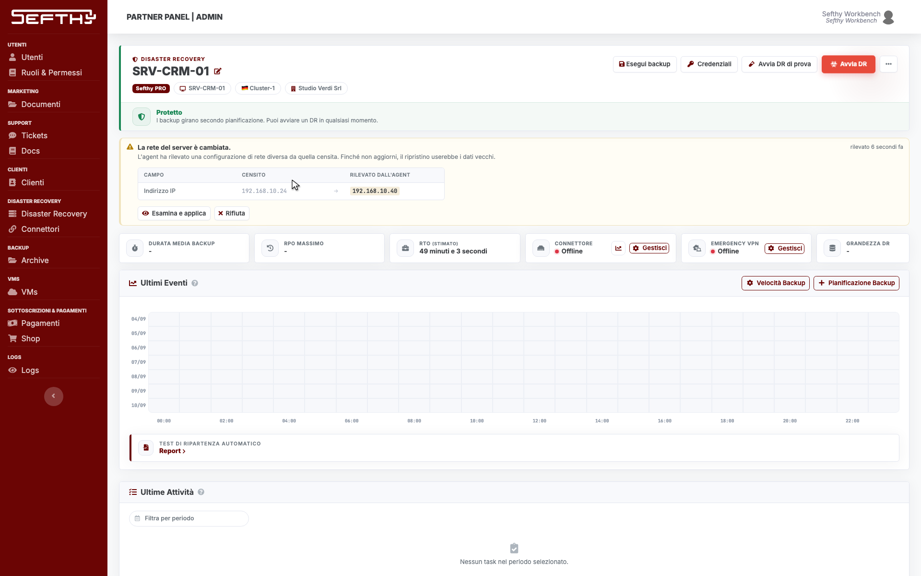The height and width of the screenshot is (576, 921).
Task: Click 'Nessun task nel periodo selezionato.' message
Action: coord(514,562)
